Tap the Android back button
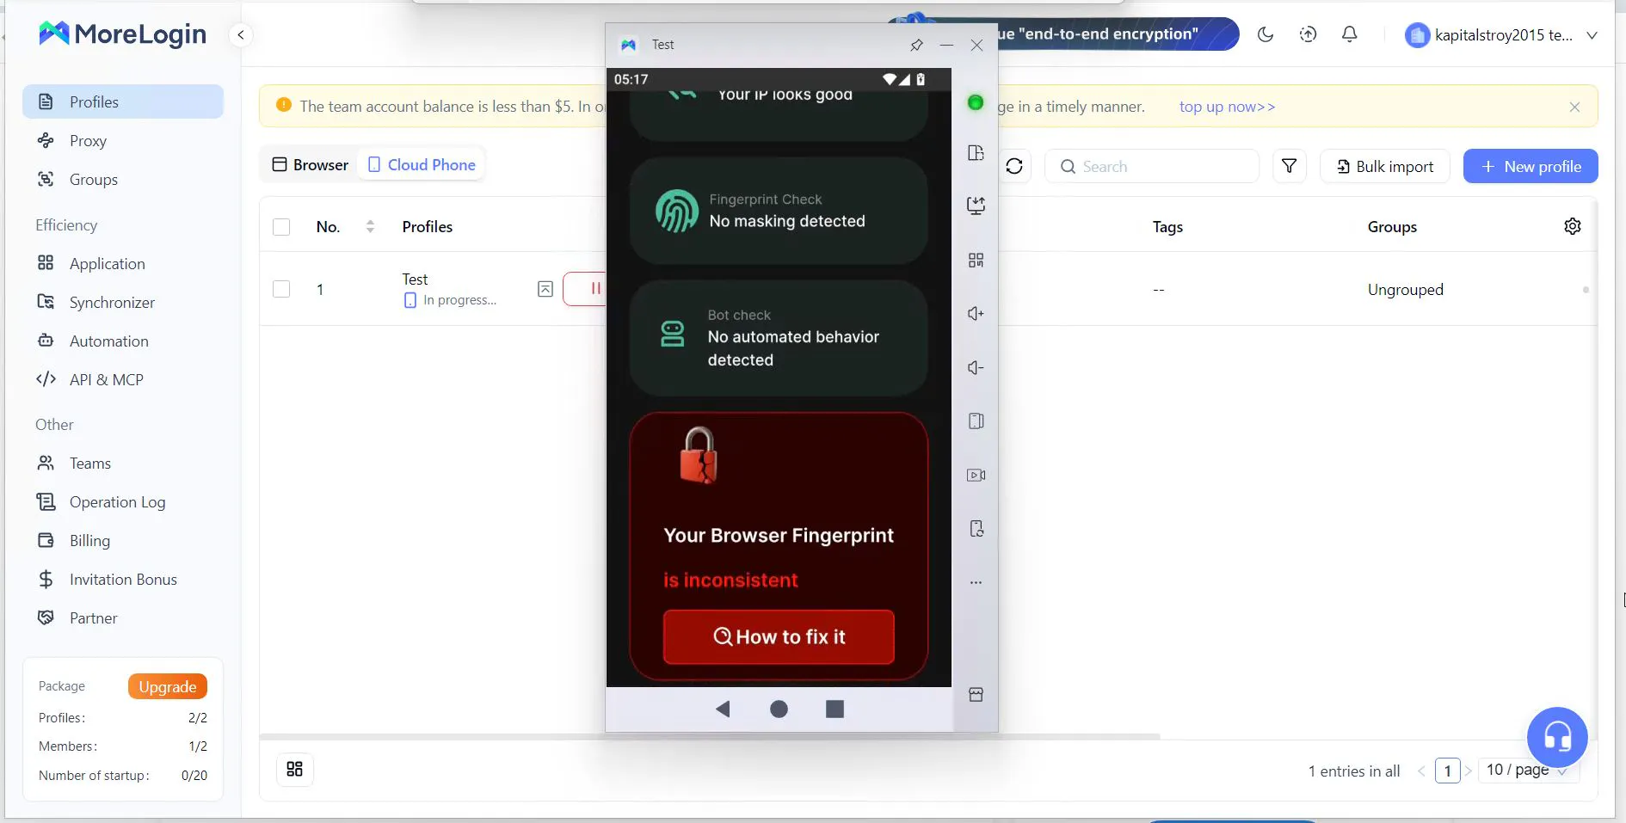Screen dimensions: 1626x823 click(723, 709)
